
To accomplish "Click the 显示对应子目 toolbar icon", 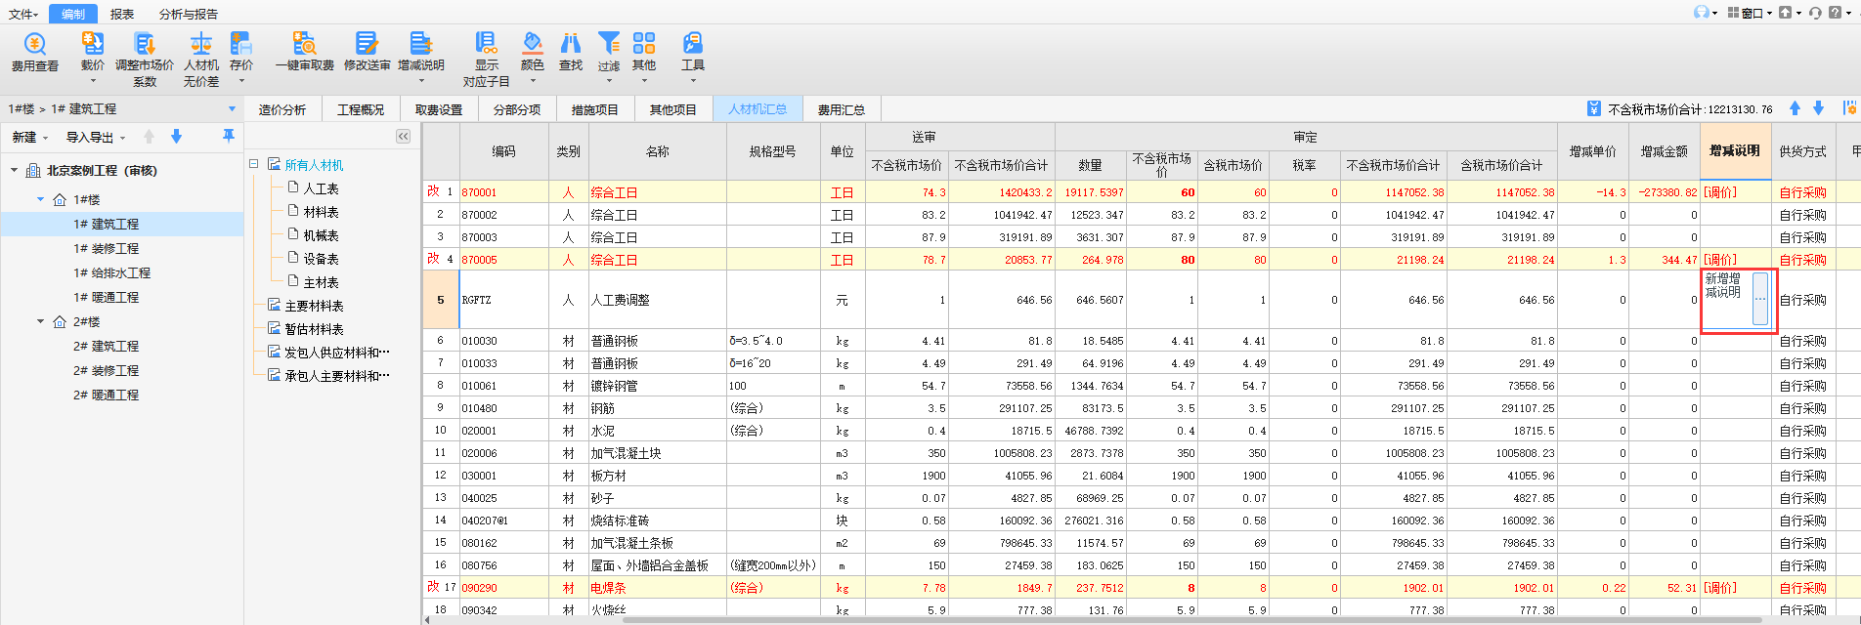I will coord(486,45).
